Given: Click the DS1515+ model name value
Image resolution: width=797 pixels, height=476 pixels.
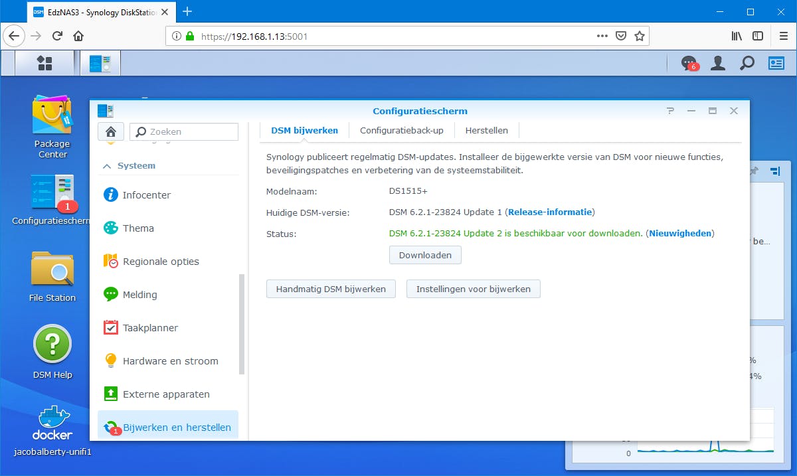Looking at the screenshot, I should coord(408,191).
